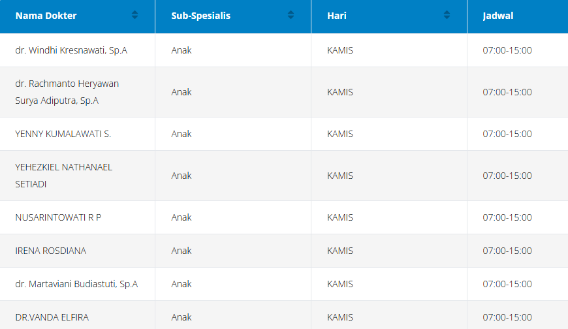568x329 pixels.
Task: Click the Sub-Spesialis sort arrows icon
Action: 291,15
